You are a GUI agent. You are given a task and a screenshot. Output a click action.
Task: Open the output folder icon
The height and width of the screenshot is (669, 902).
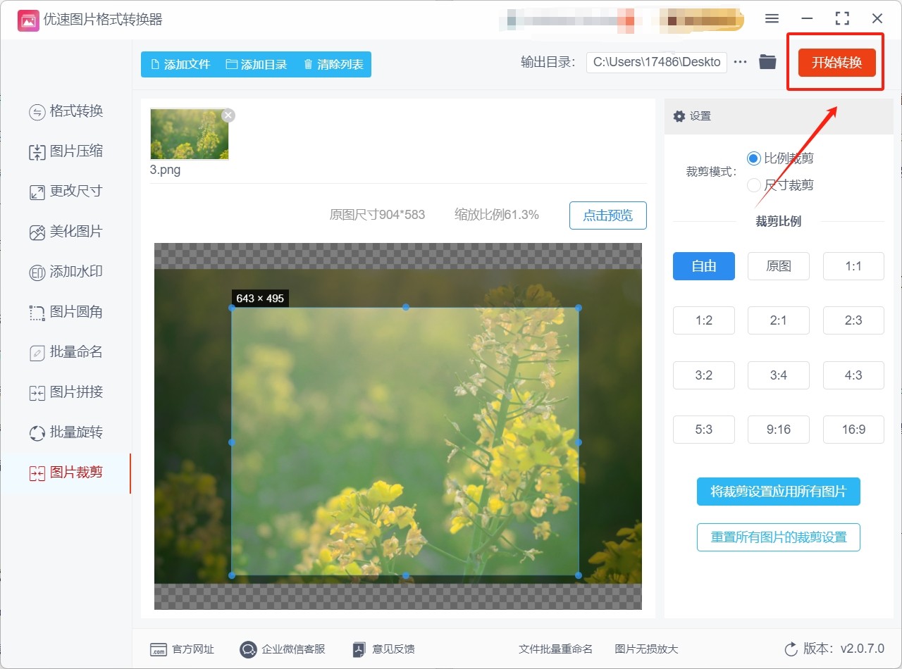[x=767, y=62]
